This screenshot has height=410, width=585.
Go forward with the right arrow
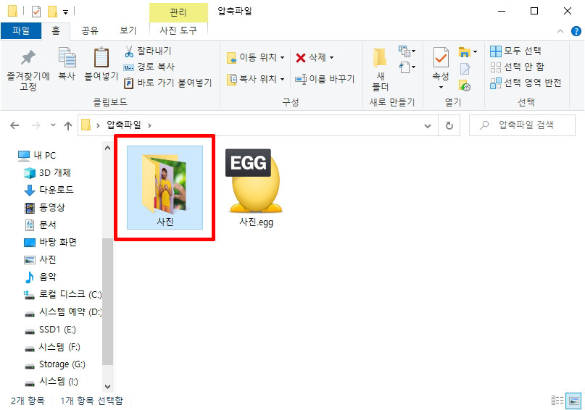tap(36, 125)
